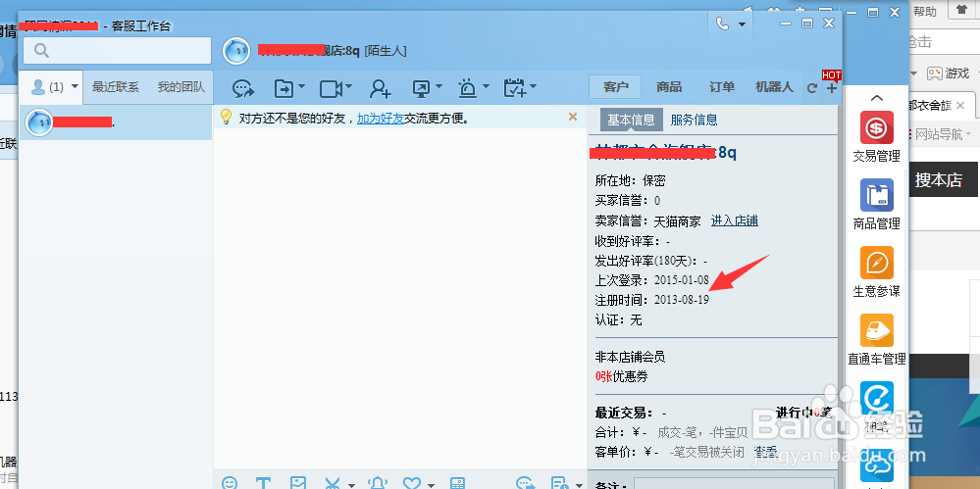Click the forward message chat bubble icon
The height and width of the screenshot is (489, 980).
(243, 88)
